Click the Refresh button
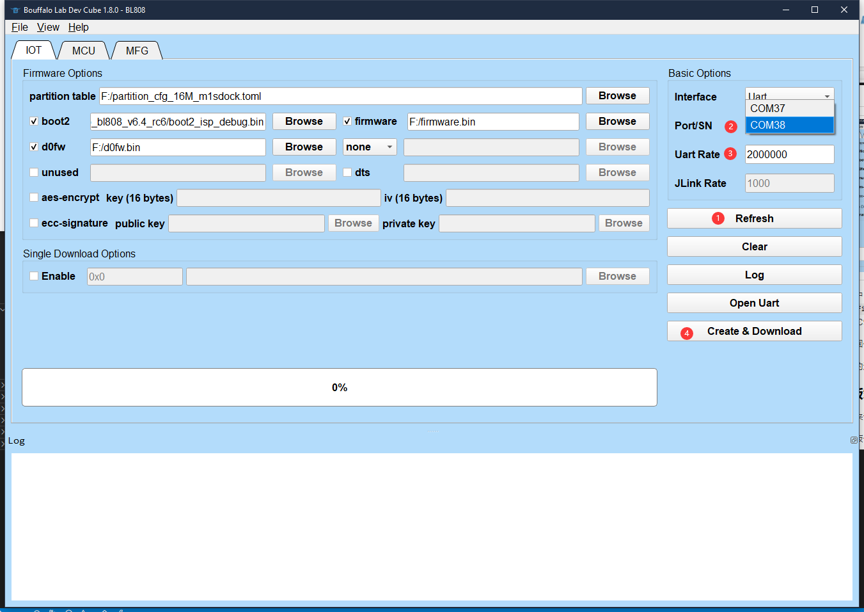 754,218
